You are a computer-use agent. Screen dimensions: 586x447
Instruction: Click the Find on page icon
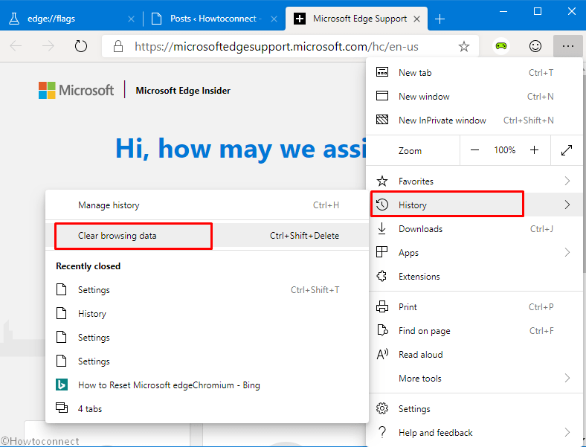pyautogui.click(x=382, y=330)
